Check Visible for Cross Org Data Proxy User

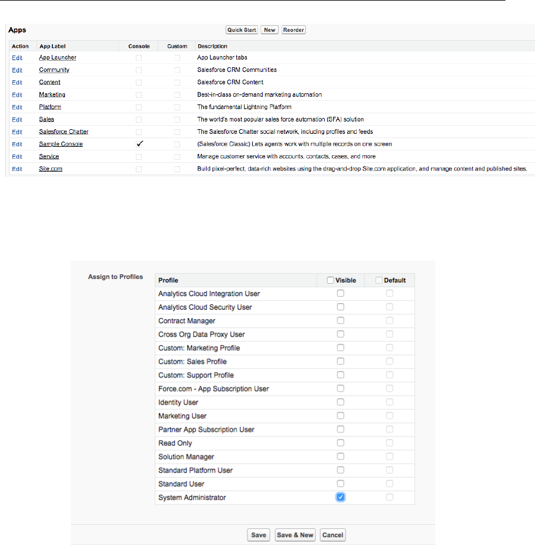[x=341, y=334]
